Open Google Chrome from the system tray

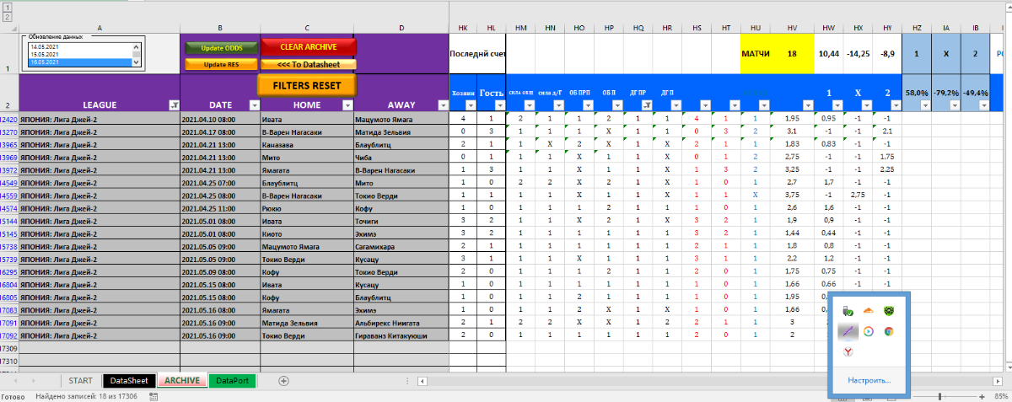click(888, 331)
